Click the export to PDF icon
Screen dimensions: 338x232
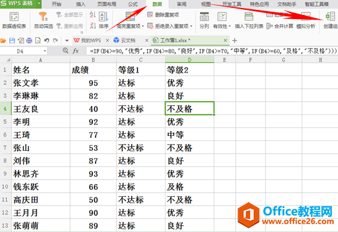pyautogui.click(x=21, y=41)
